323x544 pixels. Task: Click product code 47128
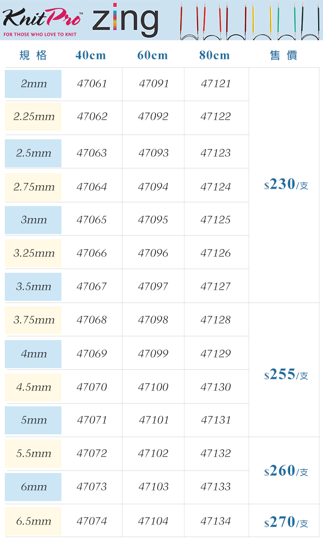tap(216, 320)
